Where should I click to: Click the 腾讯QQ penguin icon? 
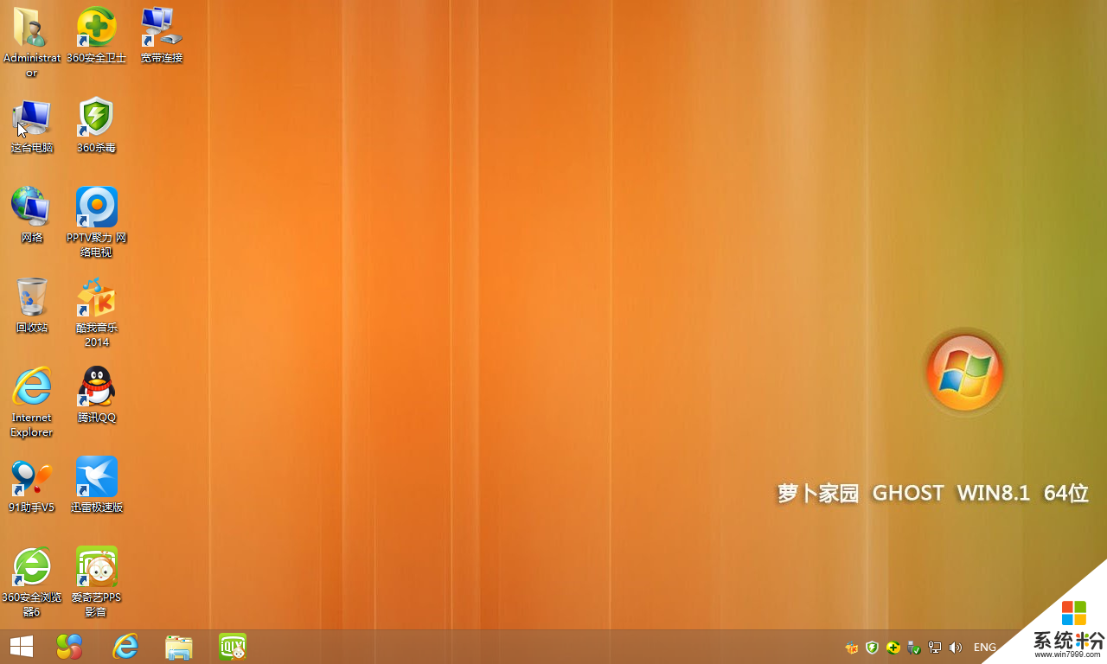pyautogui.click(x=96, y=388)
